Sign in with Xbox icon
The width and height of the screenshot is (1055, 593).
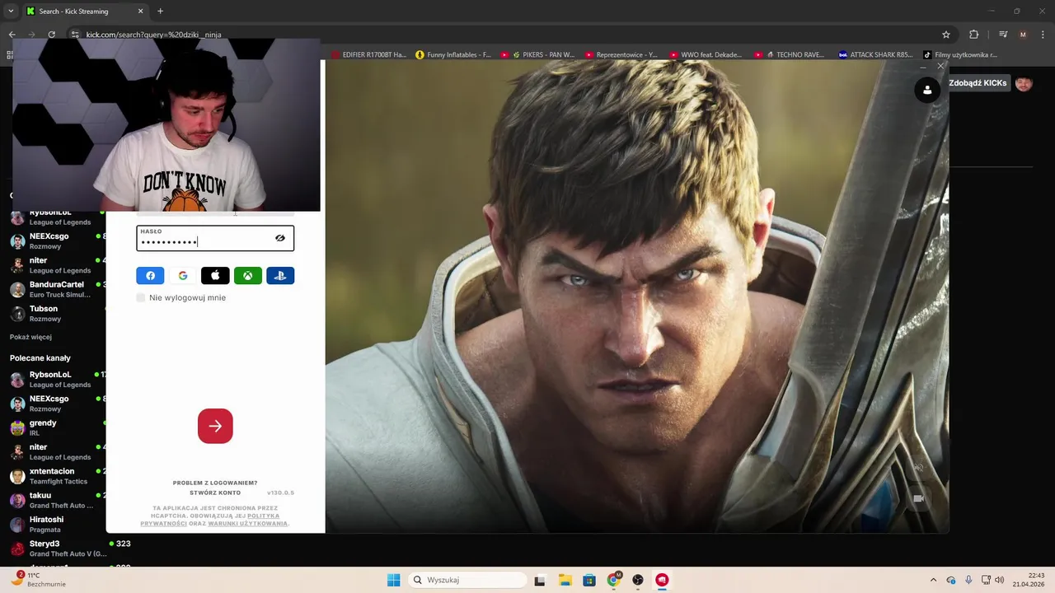(x=247, y=276)
